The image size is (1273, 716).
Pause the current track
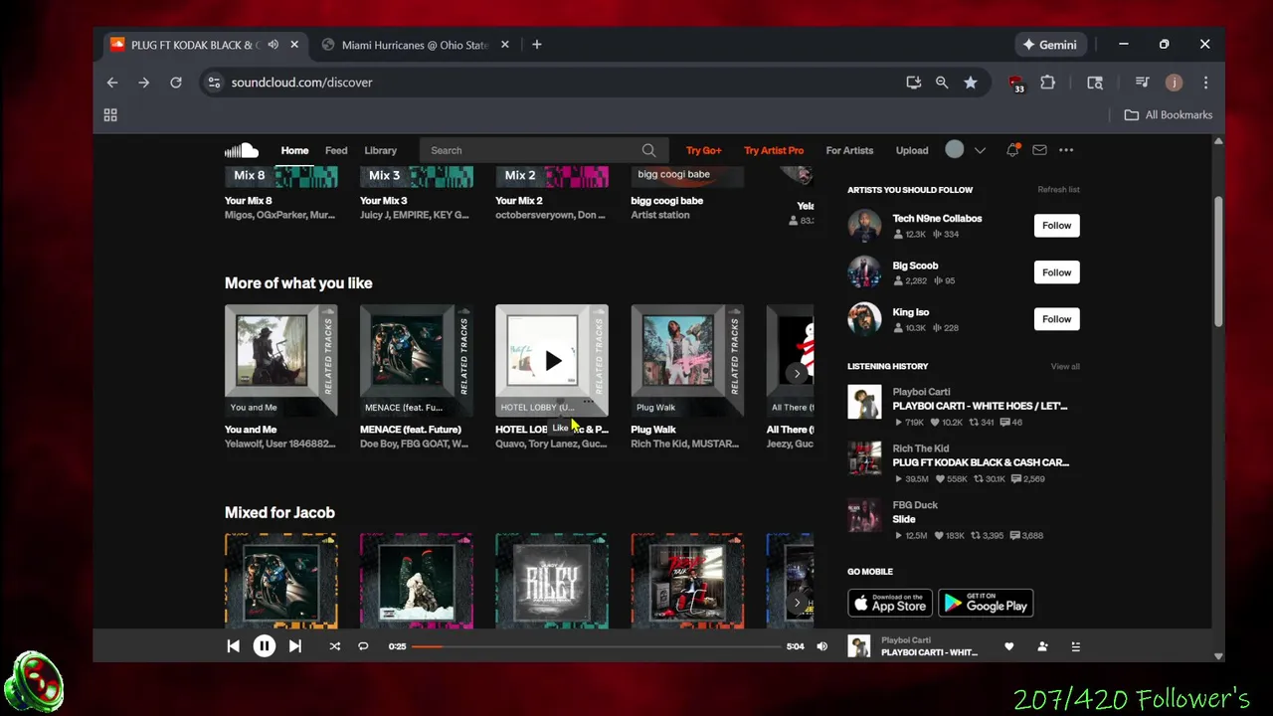264,646
